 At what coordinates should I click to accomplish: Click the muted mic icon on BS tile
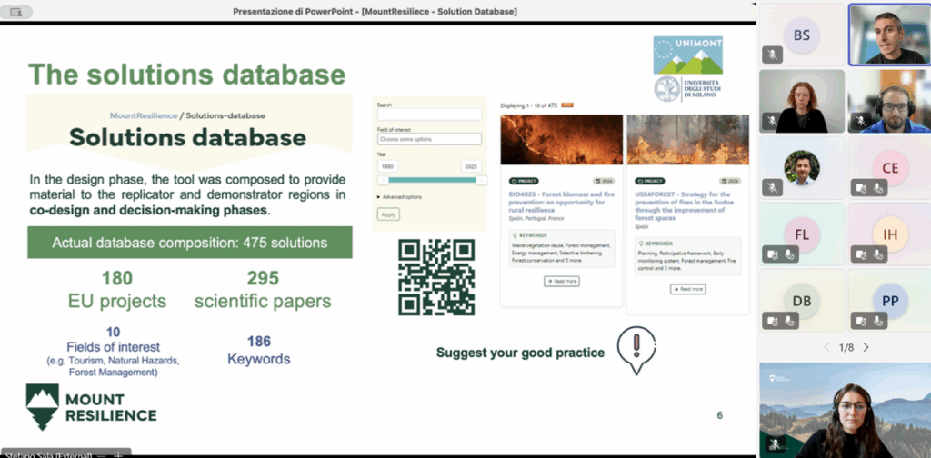coord(772,55)
